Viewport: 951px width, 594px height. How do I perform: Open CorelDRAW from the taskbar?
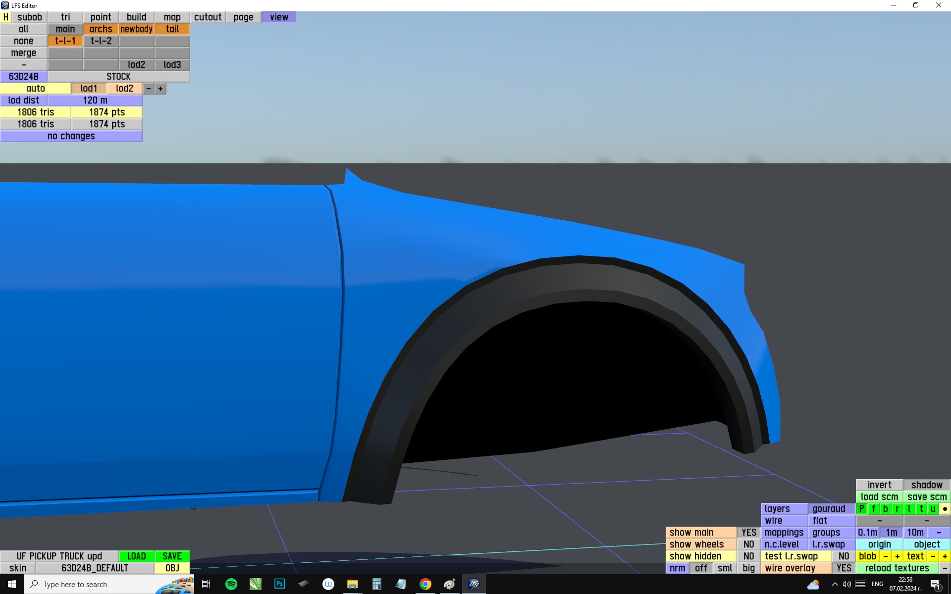255,584
